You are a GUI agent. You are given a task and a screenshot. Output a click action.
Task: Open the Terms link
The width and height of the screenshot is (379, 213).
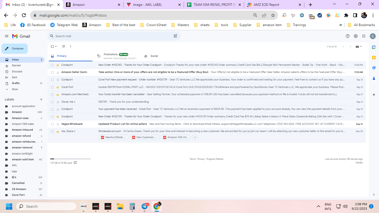pyautogui.click(x=193, y=159)
